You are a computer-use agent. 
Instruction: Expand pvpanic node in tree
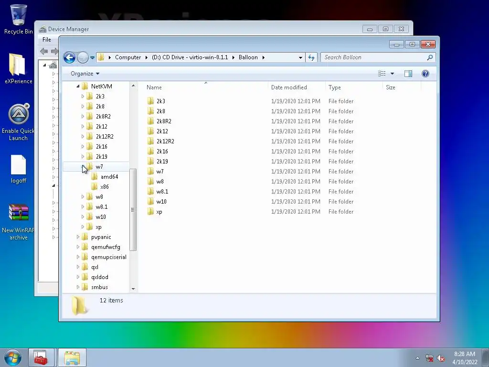[x=78, y=237]
